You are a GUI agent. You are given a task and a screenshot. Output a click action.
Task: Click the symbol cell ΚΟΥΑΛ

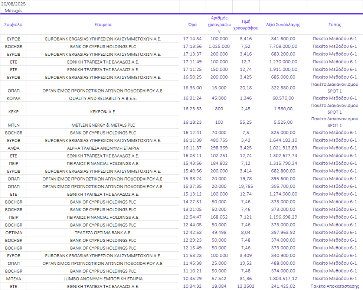point(13,98)
